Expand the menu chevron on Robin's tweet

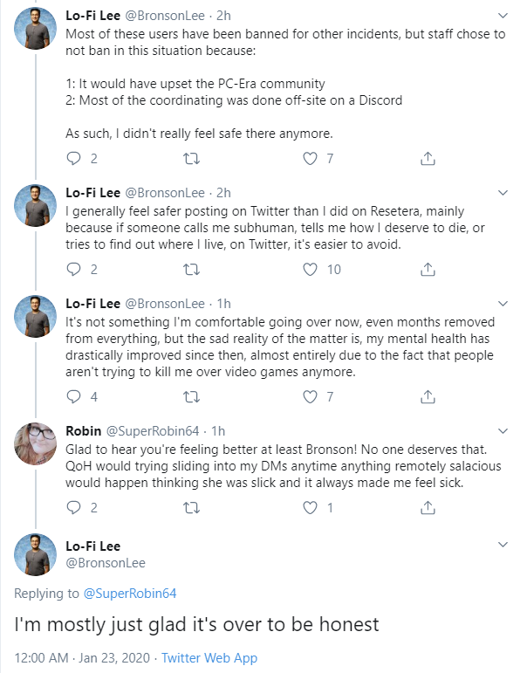pos(503,431)
